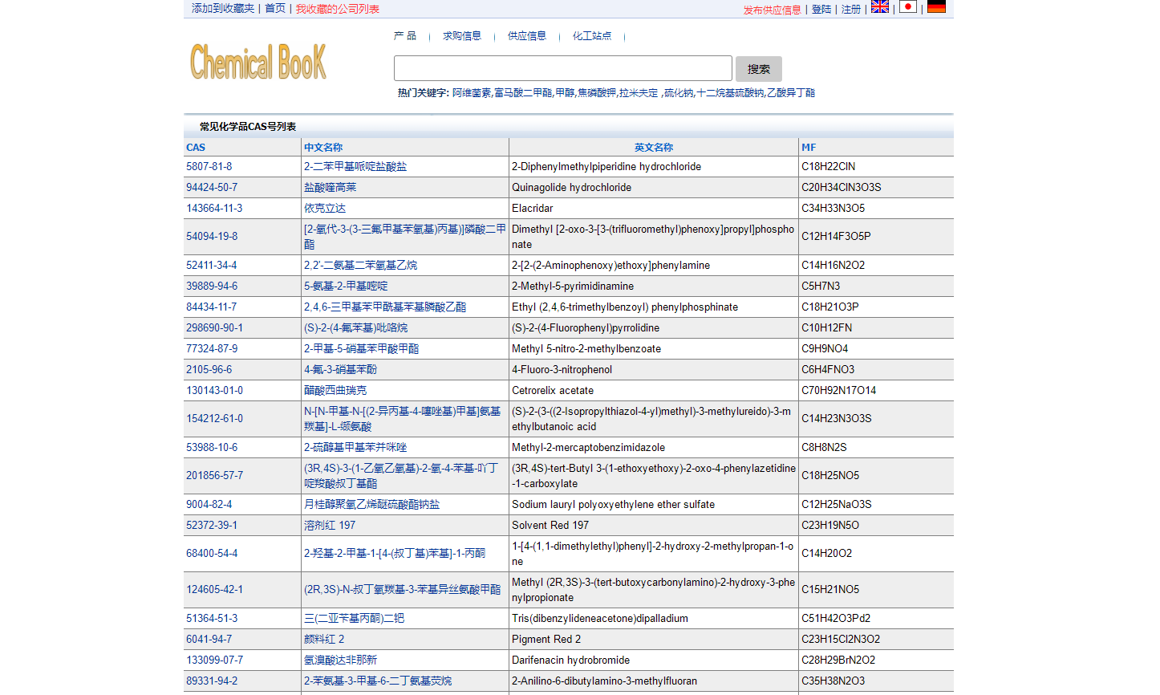Open 氢溴酸达非那新 product link
Image resolution: width=1160 pixels, height=695 pixels.
[x=340, y=660]
